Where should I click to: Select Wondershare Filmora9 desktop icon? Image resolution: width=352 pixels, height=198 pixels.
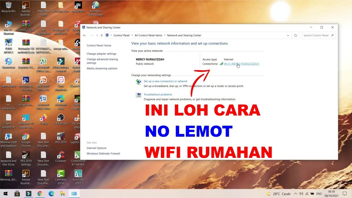tap(61, 65)
